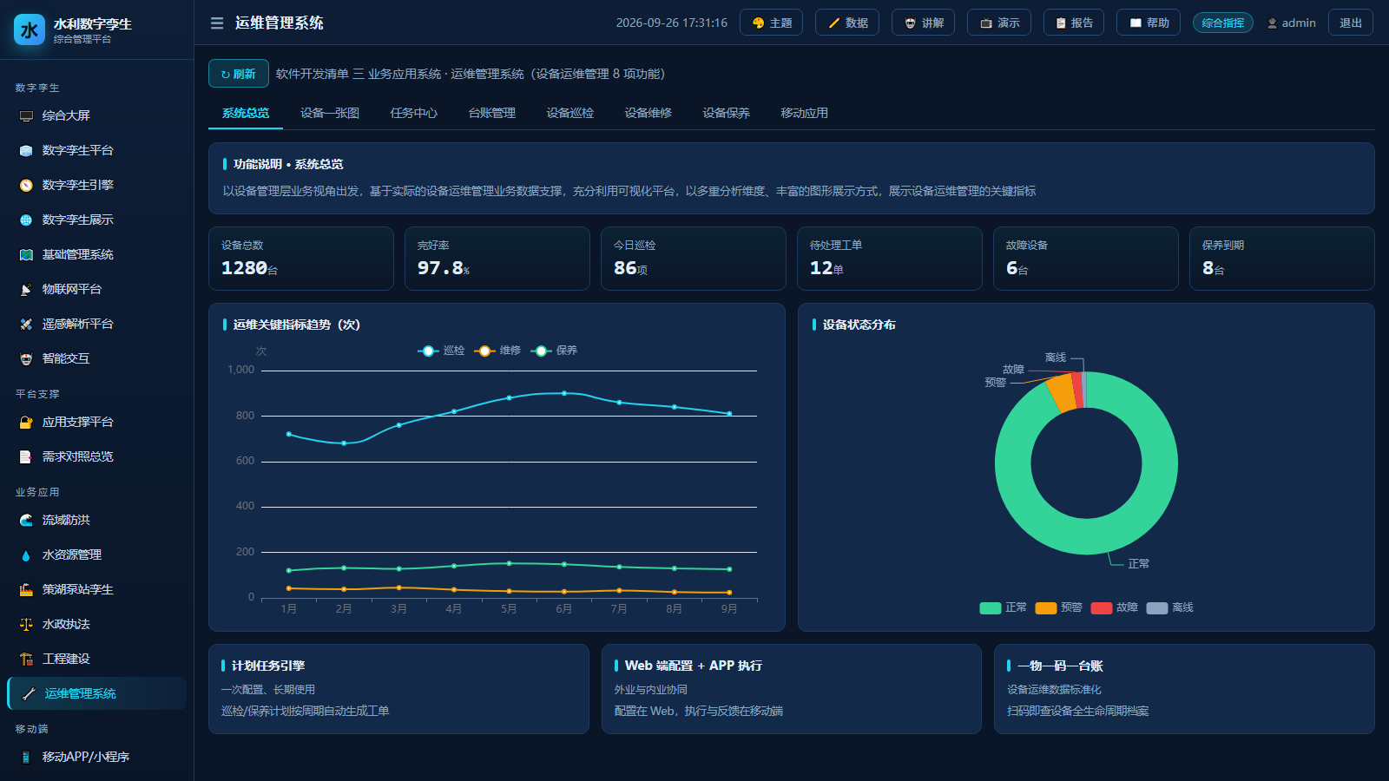Screen dimensions: 1389x781
Task: Click the 流域防洪 wave icon
Action: point(26,521)
